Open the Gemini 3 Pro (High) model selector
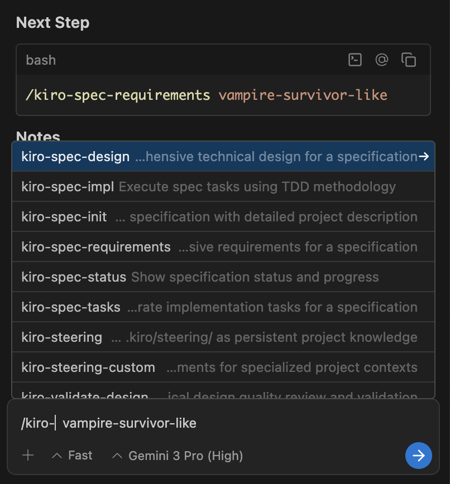 pos(178,456)
